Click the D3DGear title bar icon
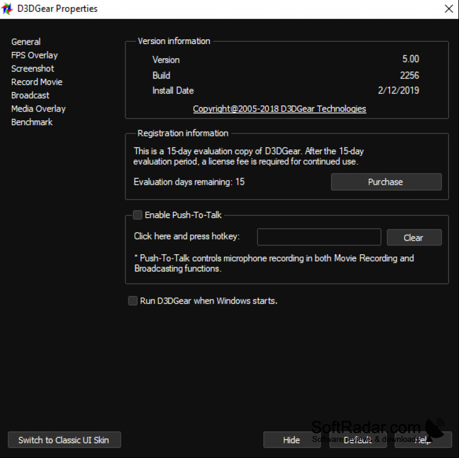This screenshot has width=459, height=458. [7, 8]
